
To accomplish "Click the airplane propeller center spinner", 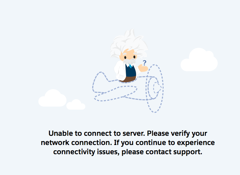I will [157, 88].
